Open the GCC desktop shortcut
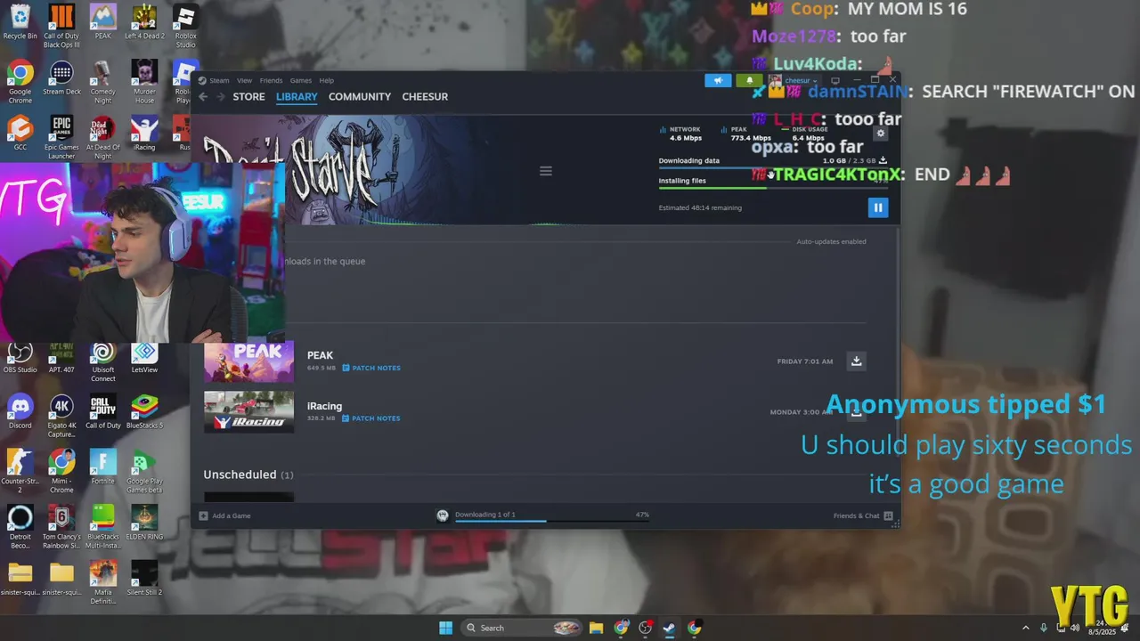 [20, 134]
